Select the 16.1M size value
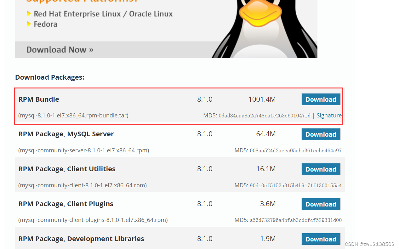 click(266, 169)
